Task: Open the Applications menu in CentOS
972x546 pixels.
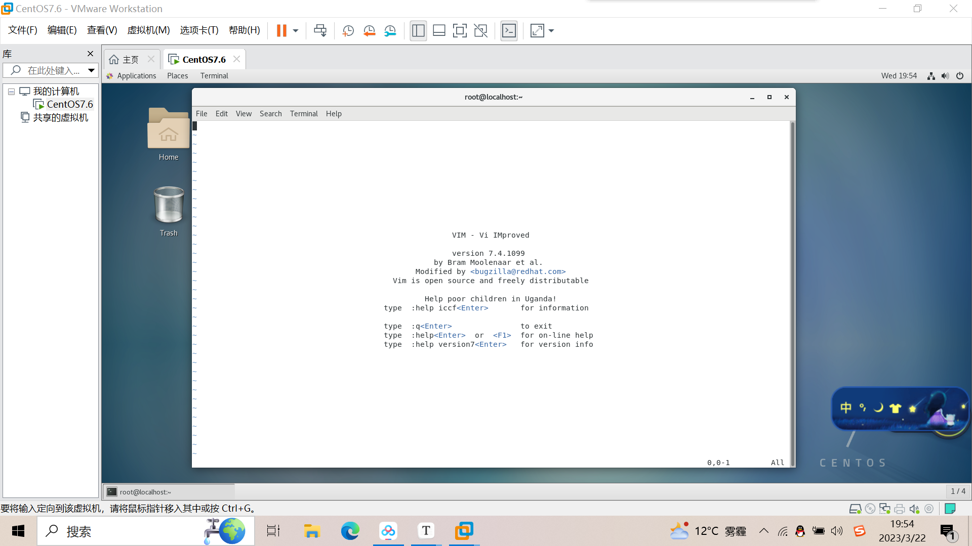Action: pyautogui.click(x=136, y=76)
